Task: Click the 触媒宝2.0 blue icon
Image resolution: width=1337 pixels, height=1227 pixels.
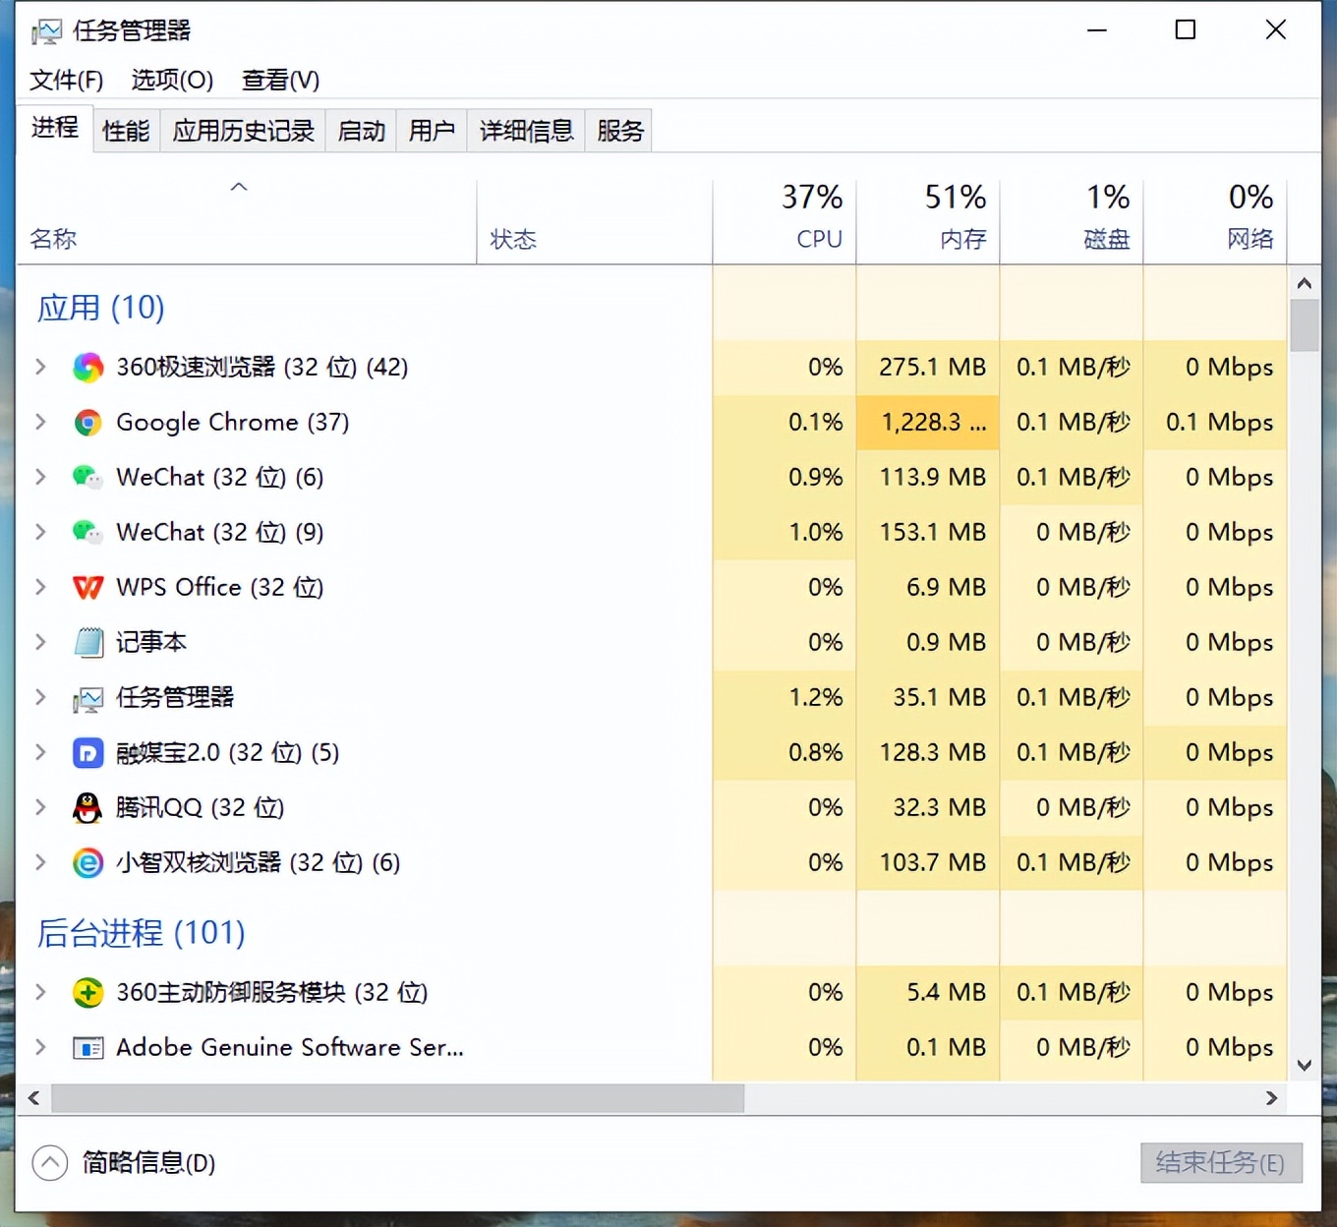Action: point(87,752)
